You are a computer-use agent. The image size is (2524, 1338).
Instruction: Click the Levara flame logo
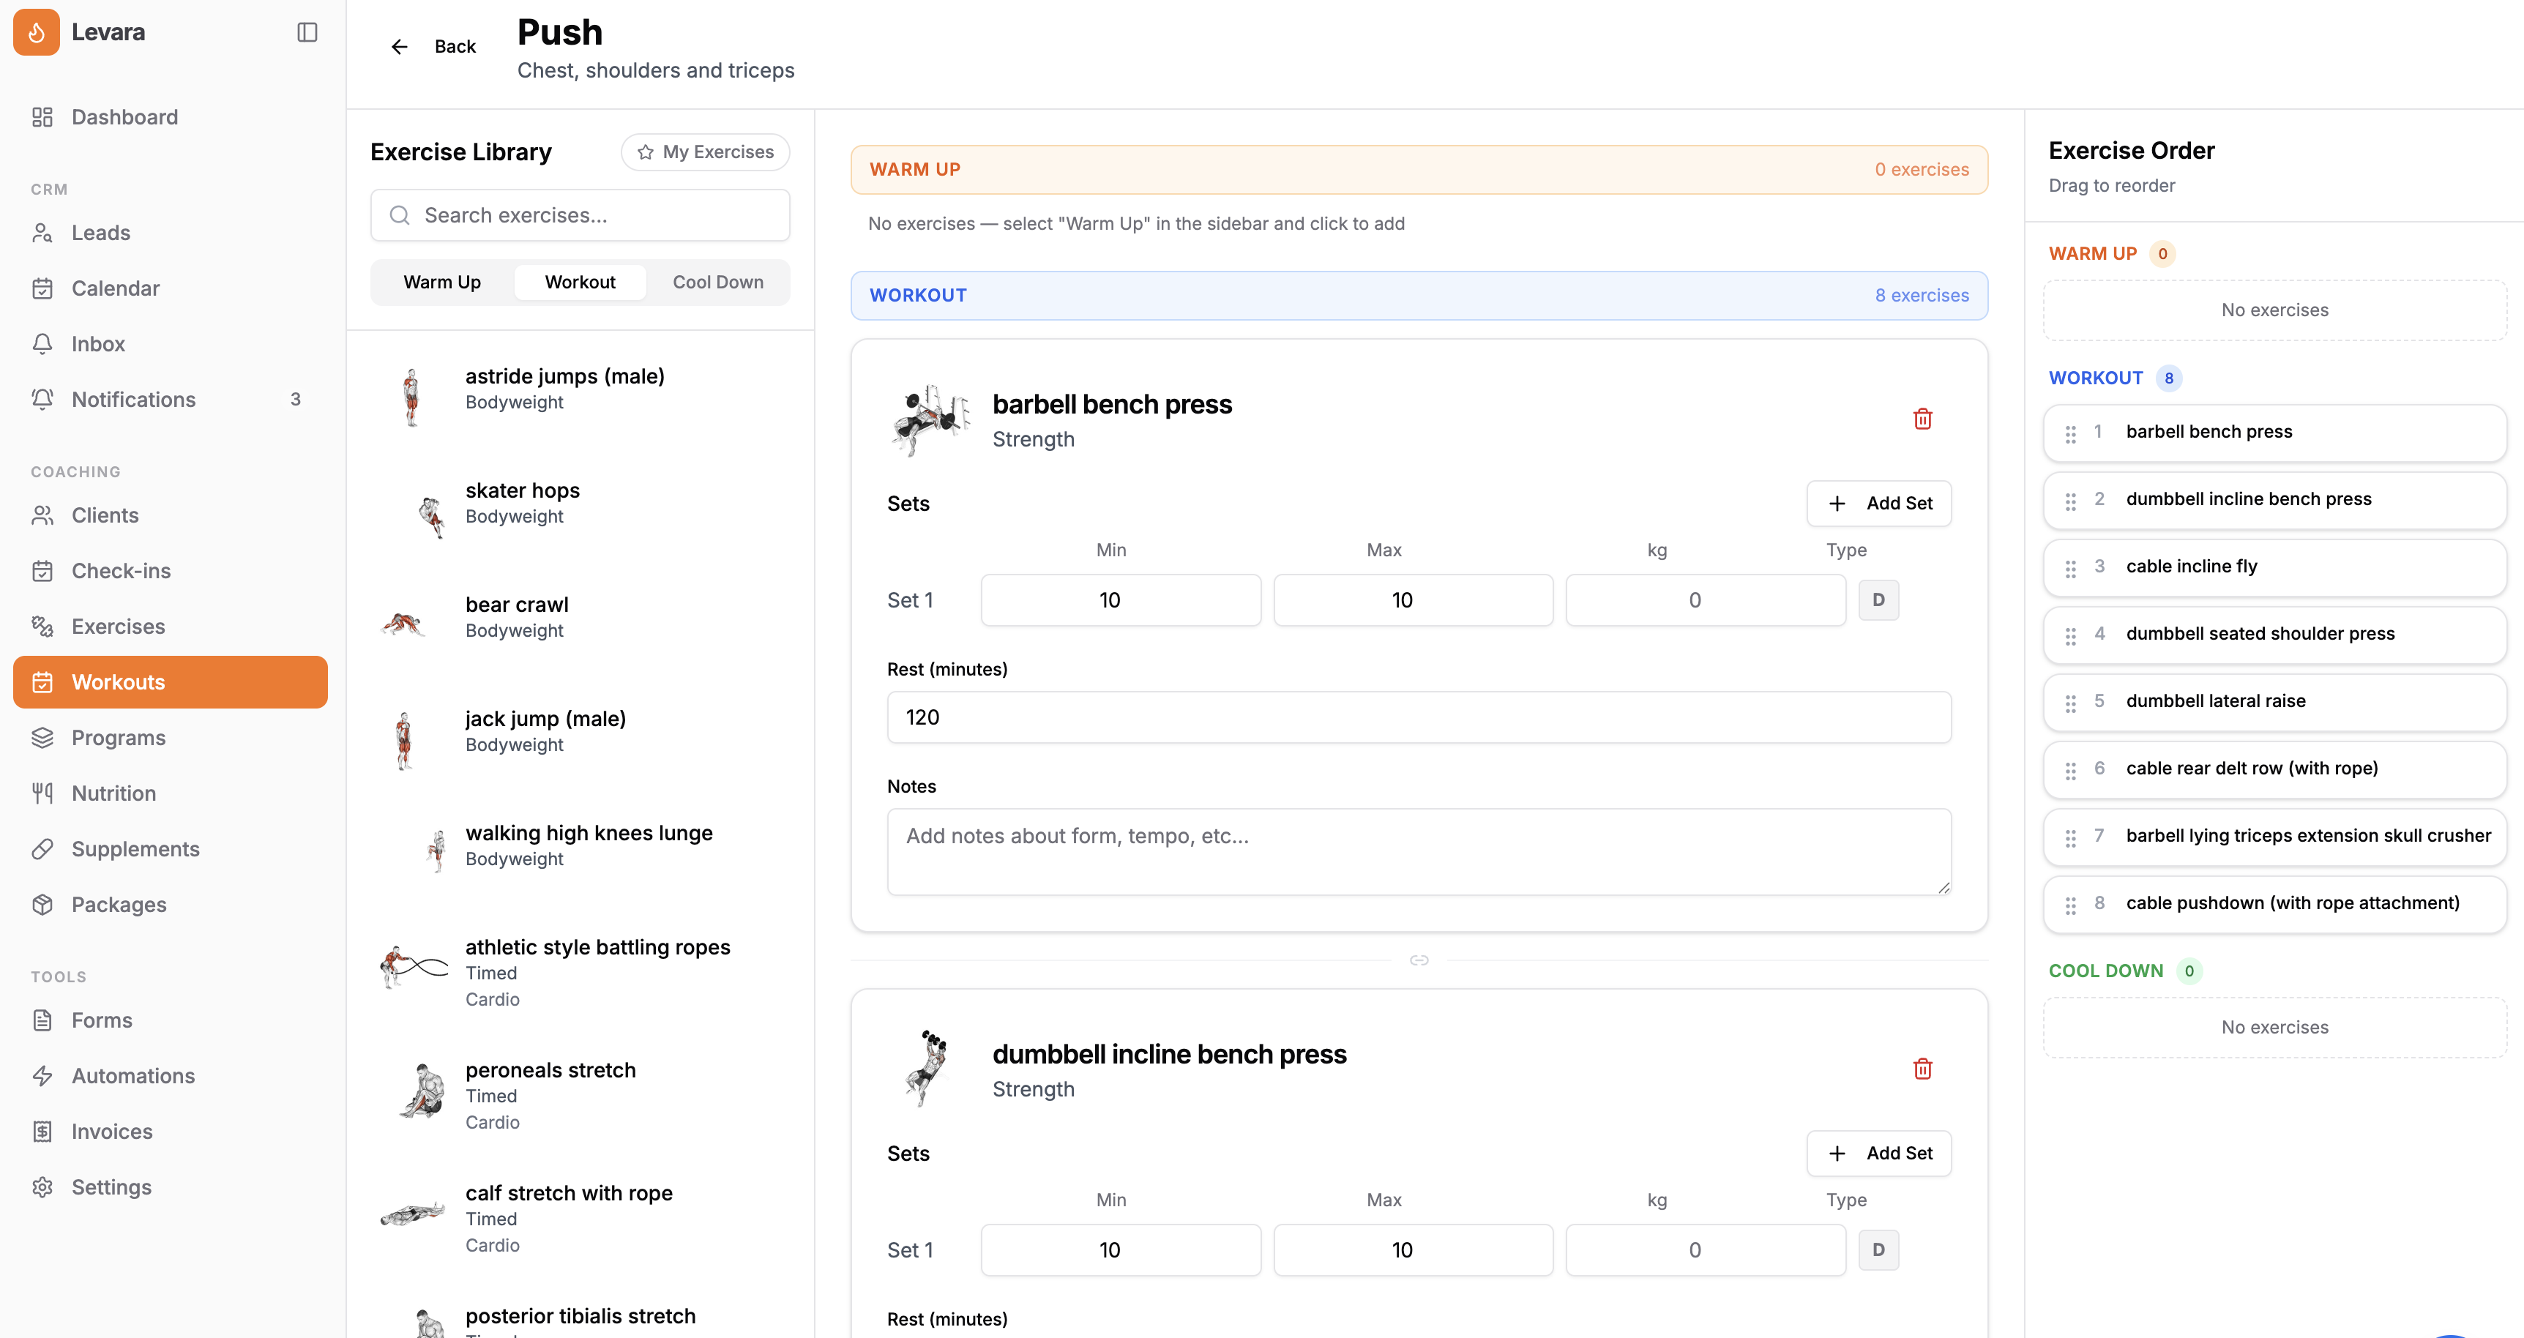pos(37,32)
